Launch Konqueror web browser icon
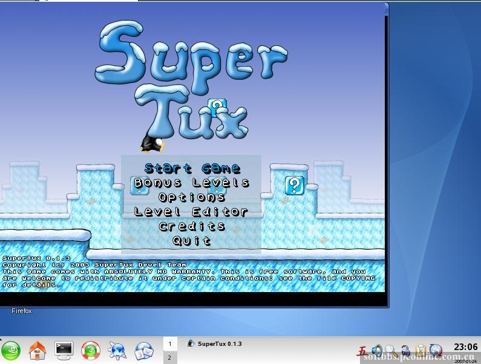Image resolution: width=481 pixels, height=364 pixels. pyautogui.click(x=117, y=351)
